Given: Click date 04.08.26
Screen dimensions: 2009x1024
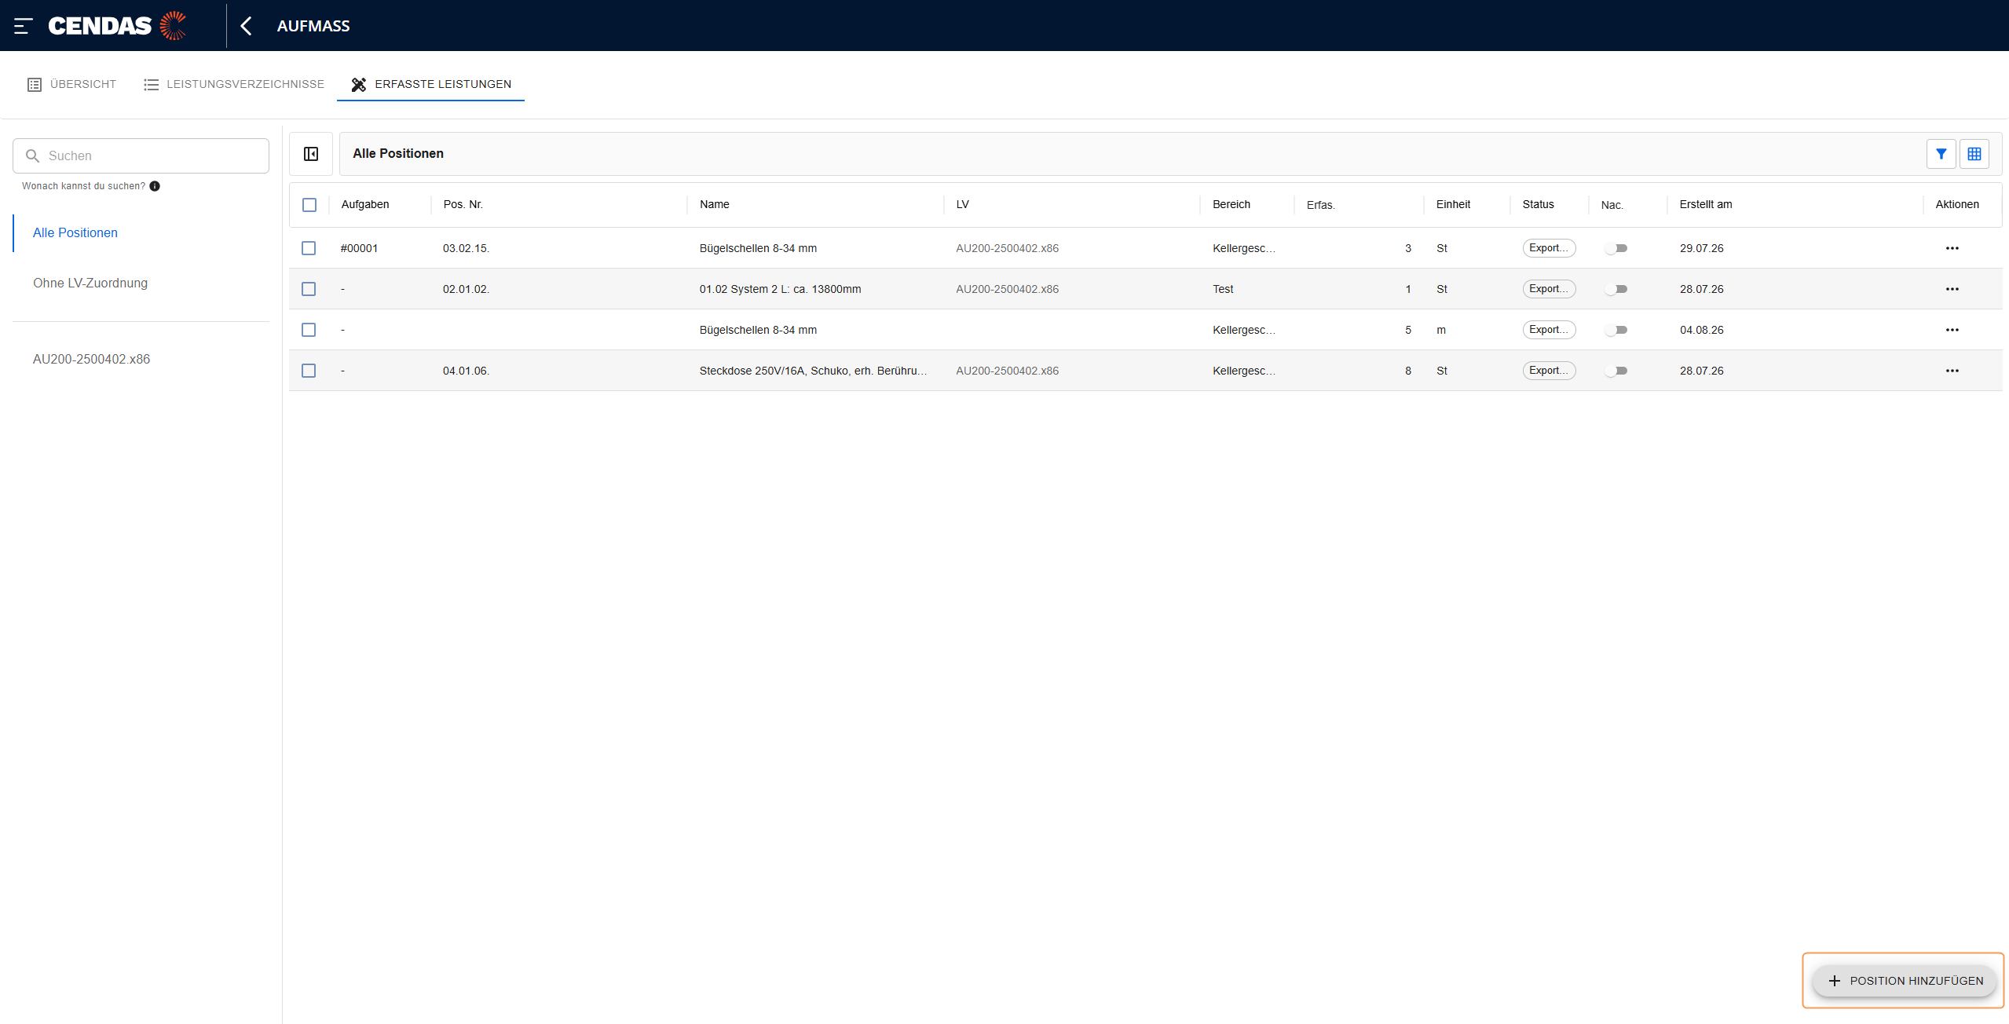Looking at the screenshot, I should (x=1702, y=330).
